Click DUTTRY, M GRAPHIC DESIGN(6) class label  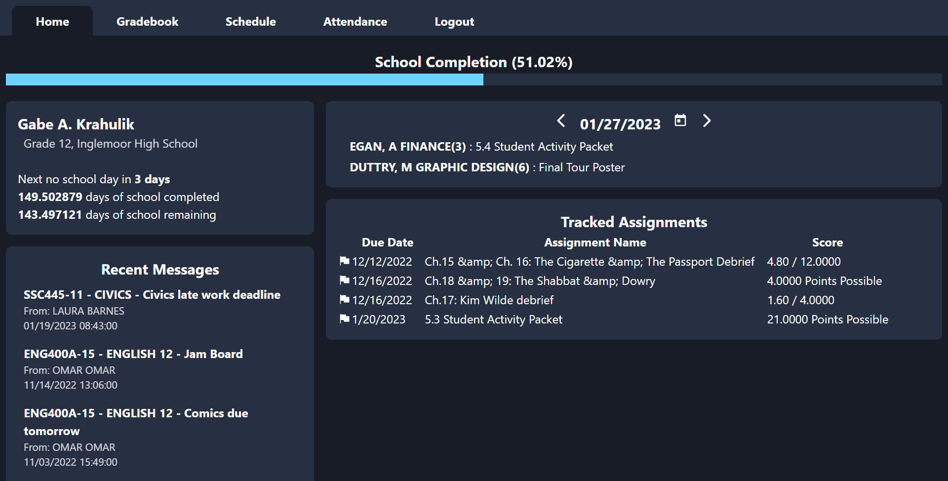[x=439, y=167]
